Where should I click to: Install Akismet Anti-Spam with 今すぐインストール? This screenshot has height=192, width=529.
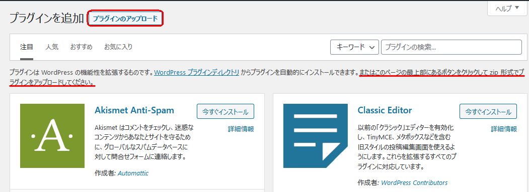tap(225, 112)
